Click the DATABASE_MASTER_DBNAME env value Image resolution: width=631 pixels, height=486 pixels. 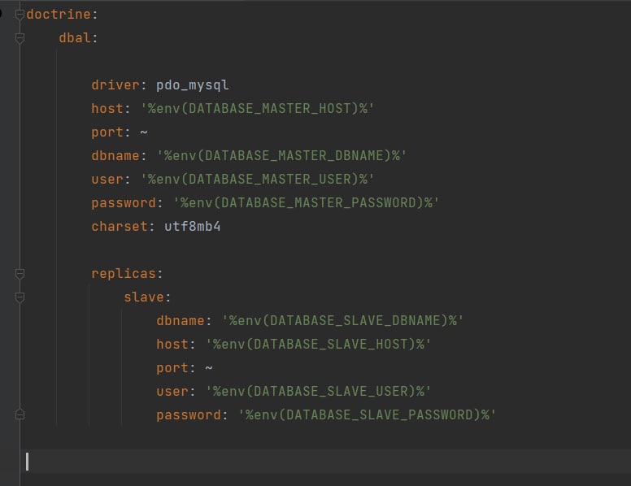[281, 156]
